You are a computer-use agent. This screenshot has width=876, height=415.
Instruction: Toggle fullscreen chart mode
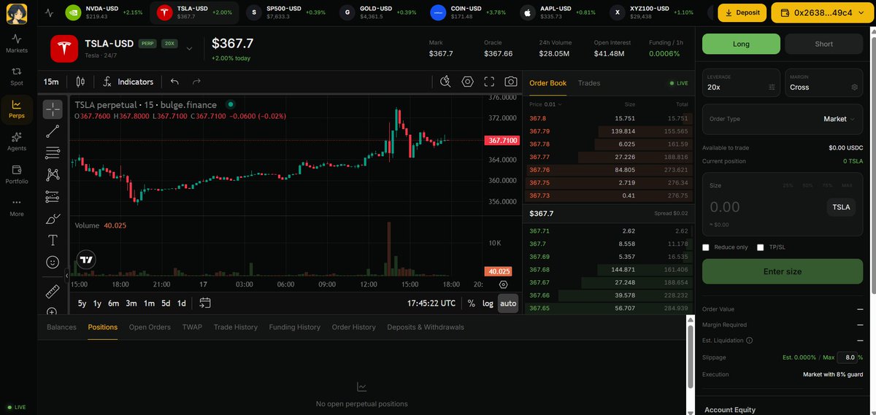coord(489,82)
